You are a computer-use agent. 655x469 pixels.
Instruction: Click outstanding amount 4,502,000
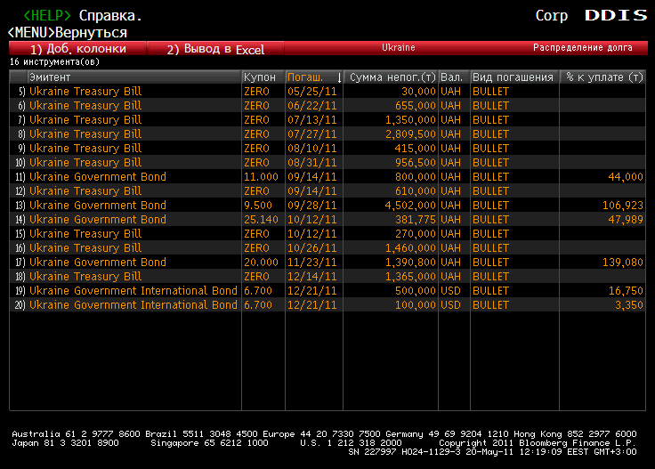pos(410,205)
